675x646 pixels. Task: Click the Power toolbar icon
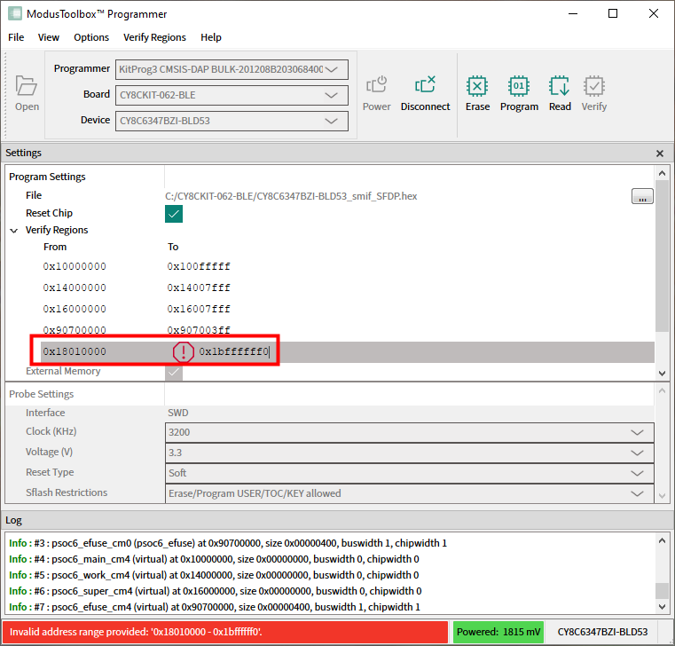coord(376,86)
